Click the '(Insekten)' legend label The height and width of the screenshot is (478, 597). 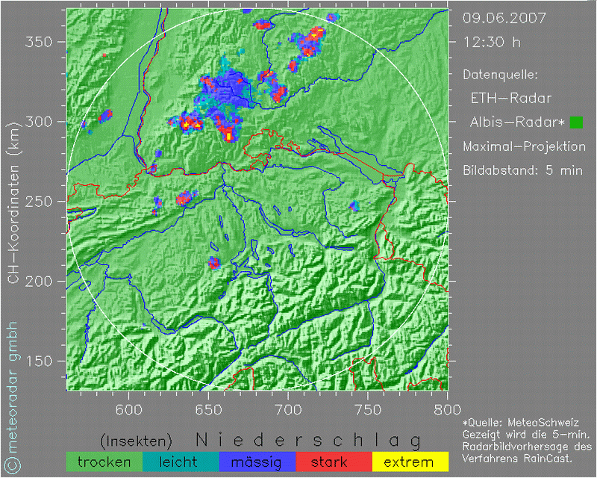click(136, 441)
